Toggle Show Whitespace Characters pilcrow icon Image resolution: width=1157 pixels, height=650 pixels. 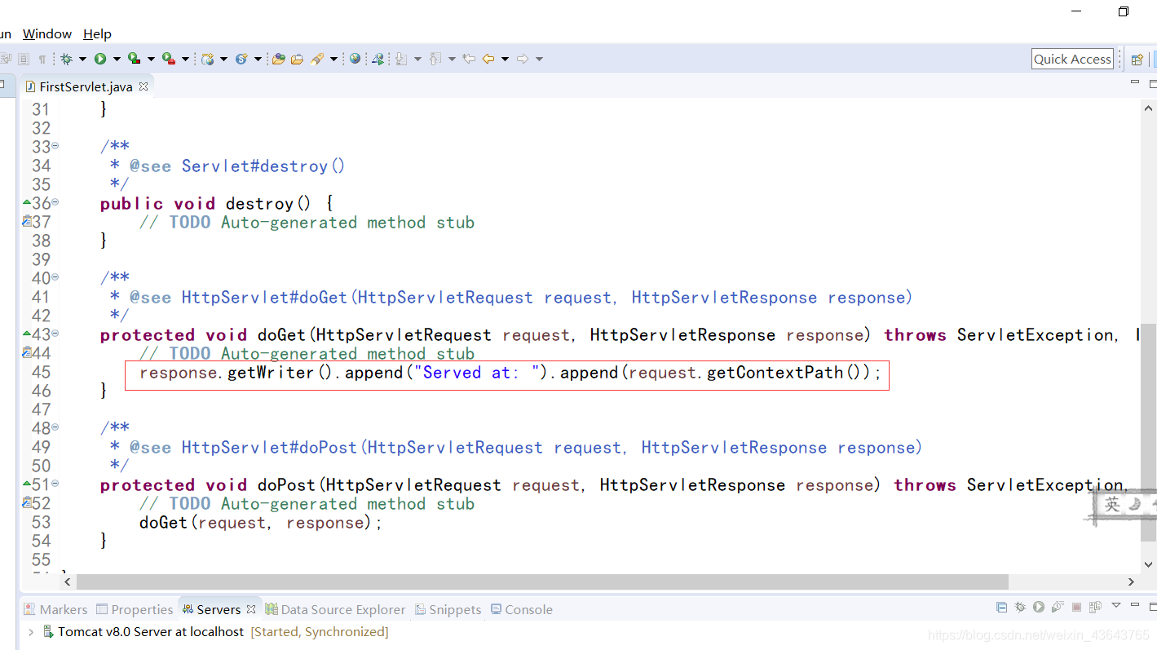[42, 59]
